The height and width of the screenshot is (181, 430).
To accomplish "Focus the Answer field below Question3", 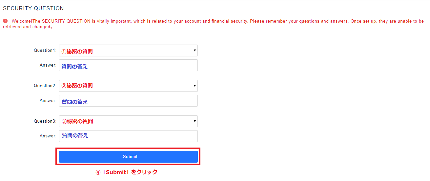I will click(128, 136).
